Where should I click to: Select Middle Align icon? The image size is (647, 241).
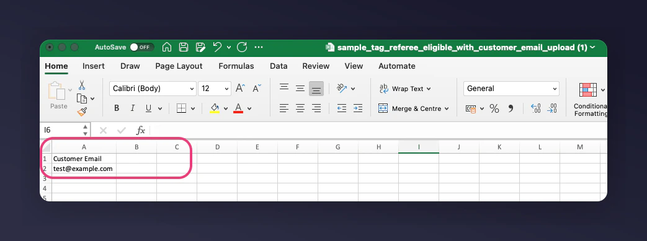coord(300,88)
